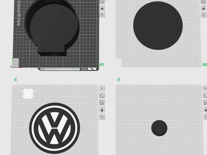Select the small black round knob

159,128
